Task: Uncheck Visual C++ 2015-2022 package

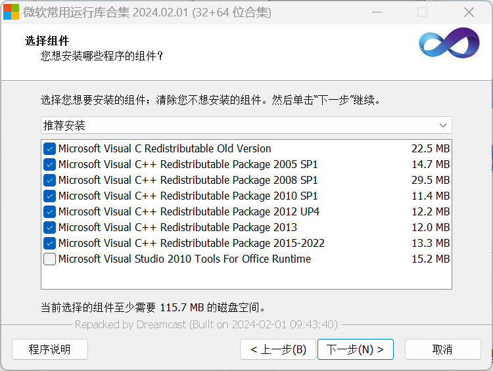Action: [50, 243]
